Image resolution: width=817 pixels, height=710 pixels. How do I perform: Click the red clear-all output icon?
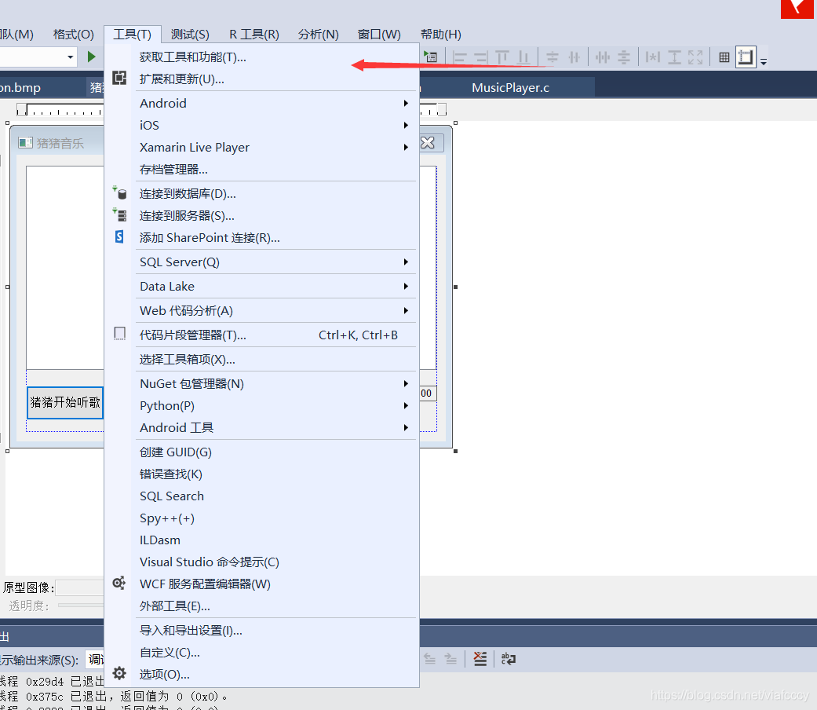point(480,659)
